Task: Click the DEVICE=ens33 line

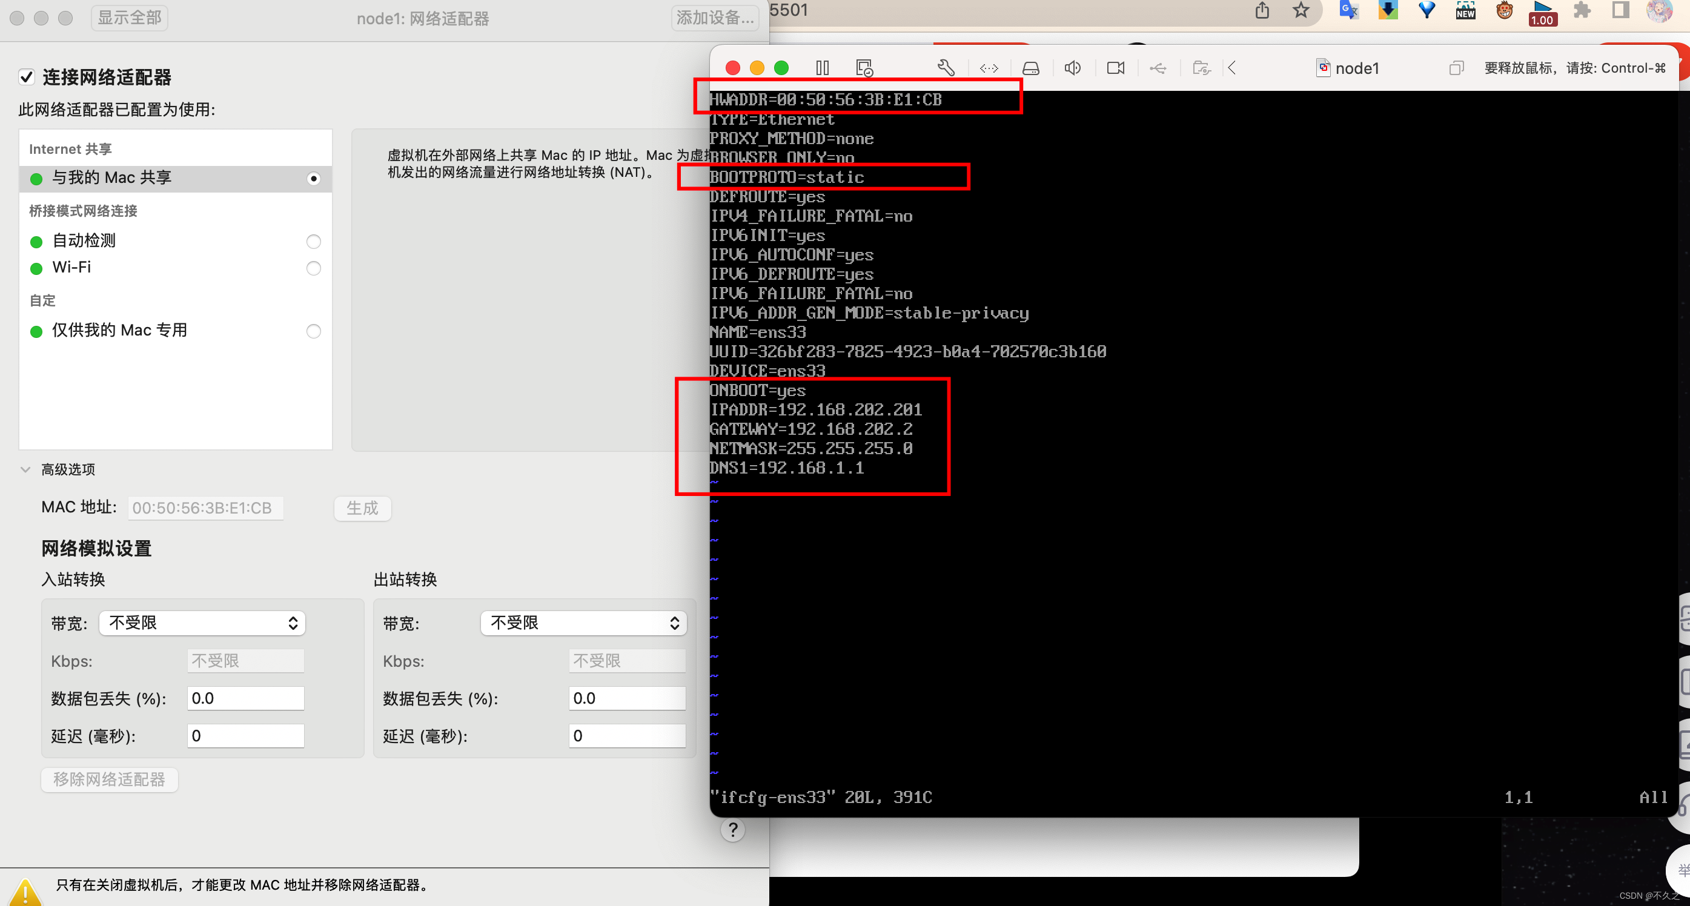Action: (767, 371)
